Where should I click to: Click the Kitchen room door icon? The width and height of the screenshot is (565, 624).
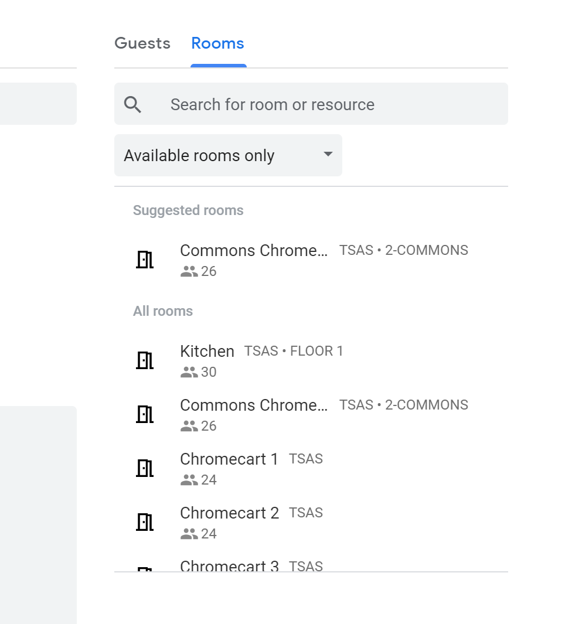[144, 360]
